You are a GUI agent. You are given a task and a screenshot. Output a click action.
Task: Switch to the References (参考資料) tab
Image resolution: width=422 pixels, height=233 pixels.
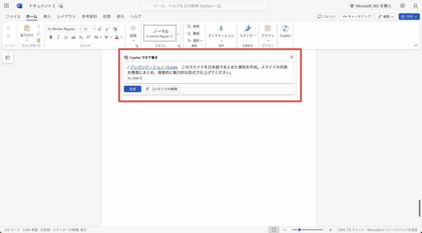point(89,16)
